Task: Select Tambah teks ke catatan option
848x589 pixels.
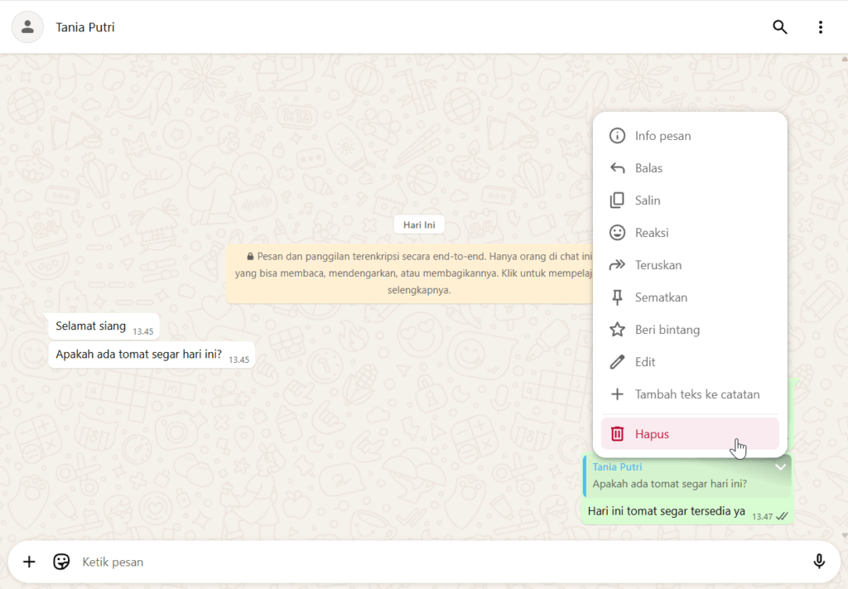Action: [x=696, y=394]
